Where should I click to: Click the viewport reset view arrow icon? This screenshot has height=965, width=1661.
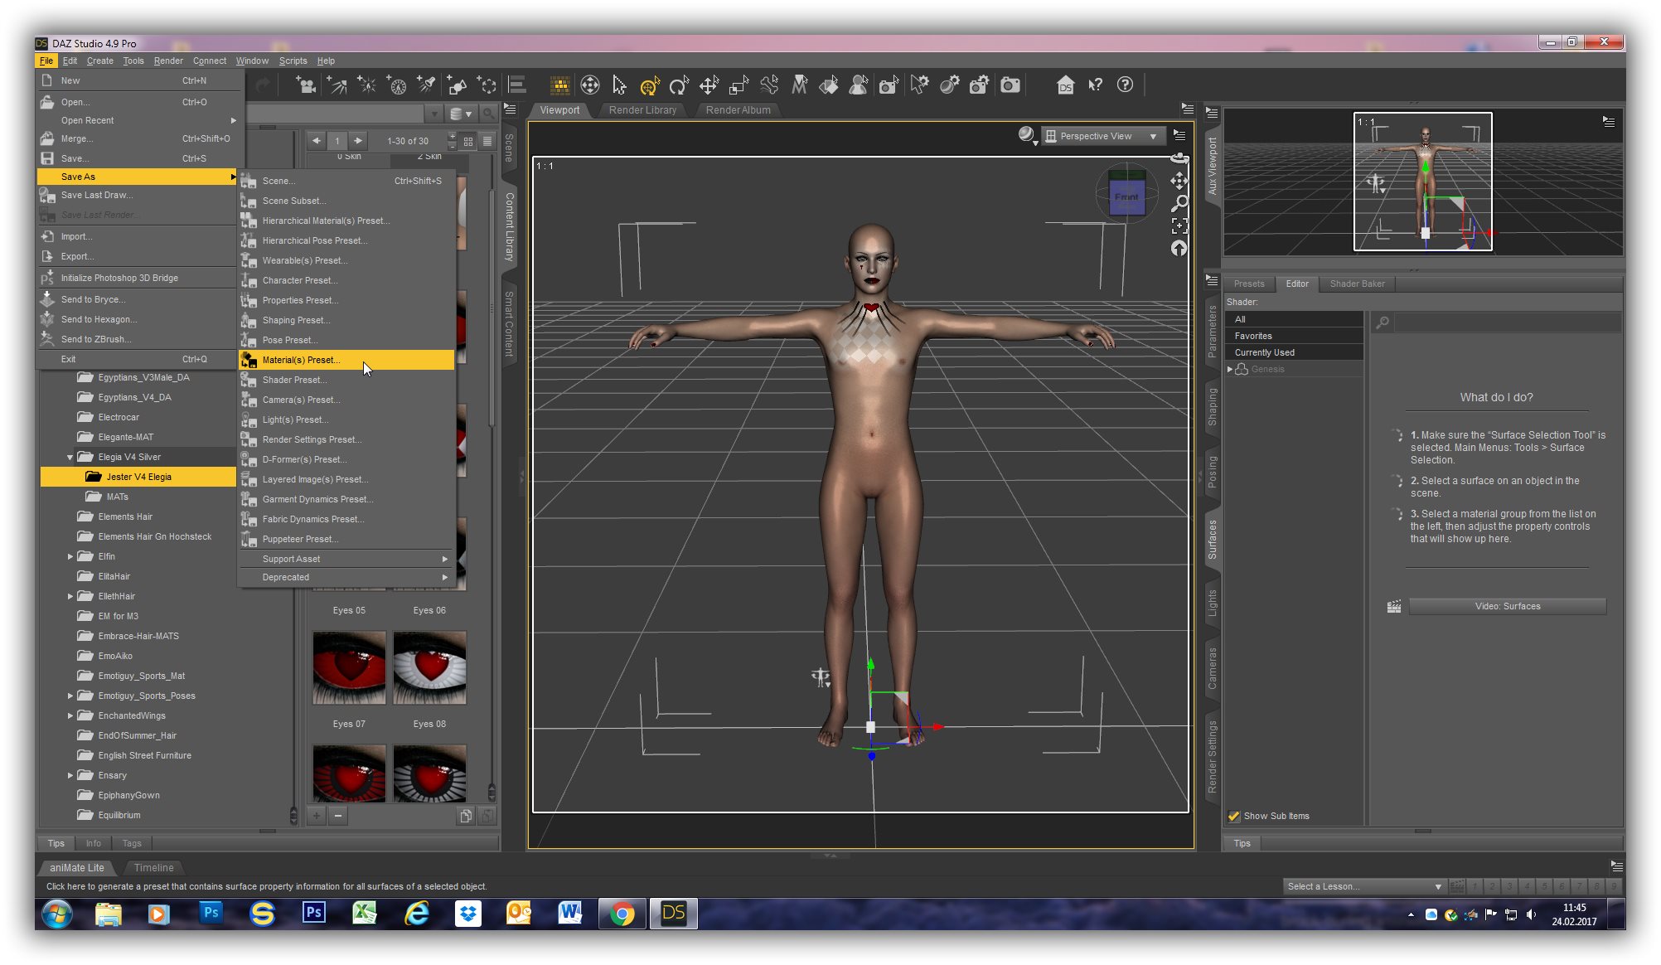click(x=1179, y=248)
